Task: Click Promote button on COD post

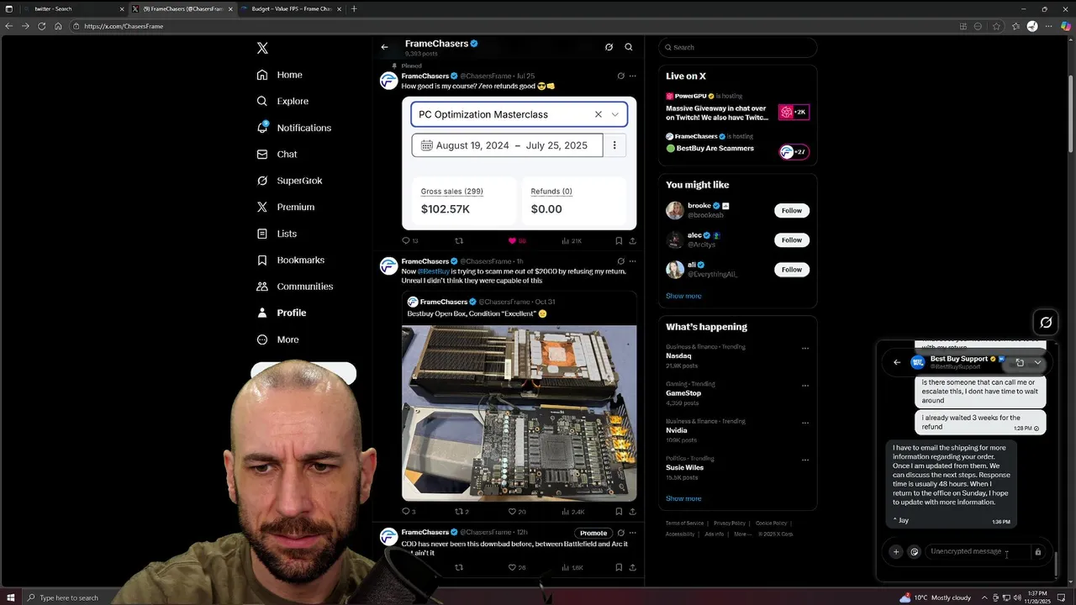Action: pos(593,533)
